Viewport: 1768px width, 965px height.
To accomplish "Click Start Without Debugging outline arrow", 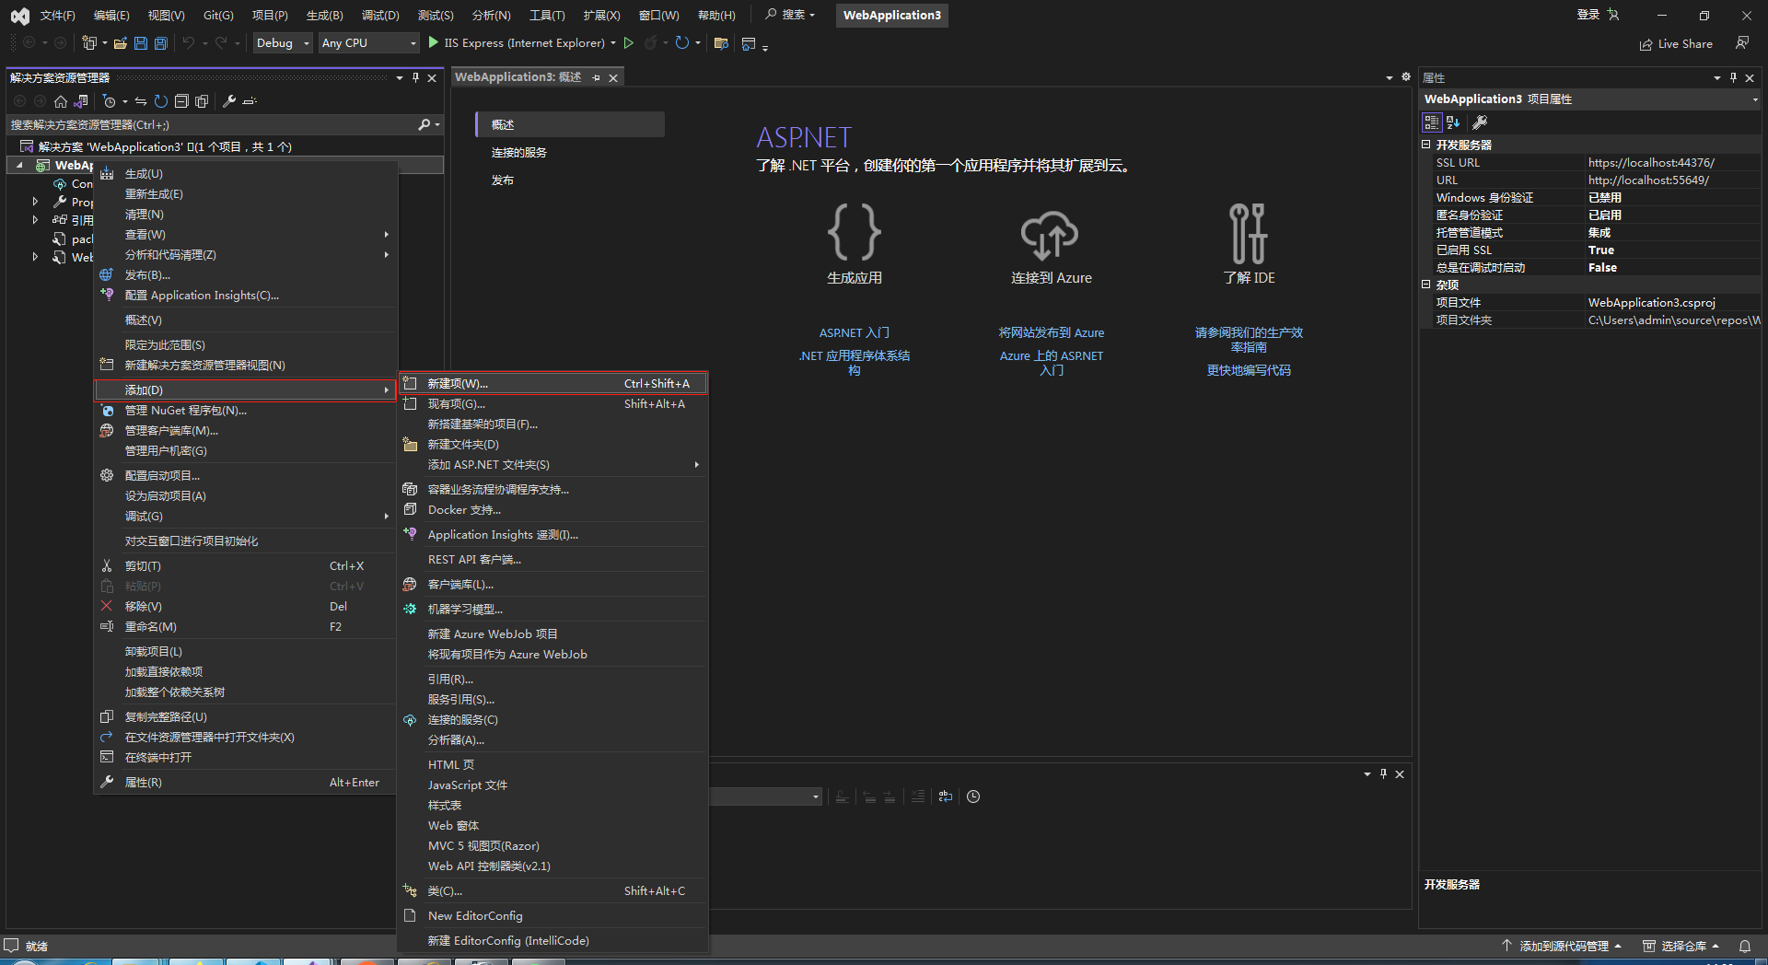I will (629, 42).
